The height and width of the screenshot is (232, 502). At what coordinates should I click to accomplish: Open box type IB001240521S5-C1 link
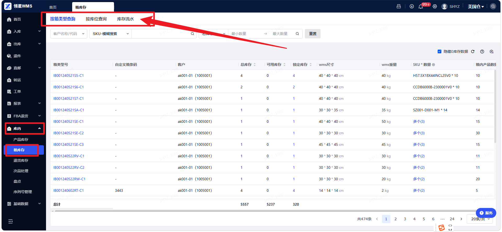coord(69,76)
